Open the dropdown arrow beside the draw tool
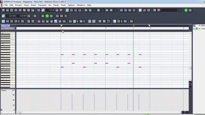Screen dimensions: 205x115 pos(19,21)
